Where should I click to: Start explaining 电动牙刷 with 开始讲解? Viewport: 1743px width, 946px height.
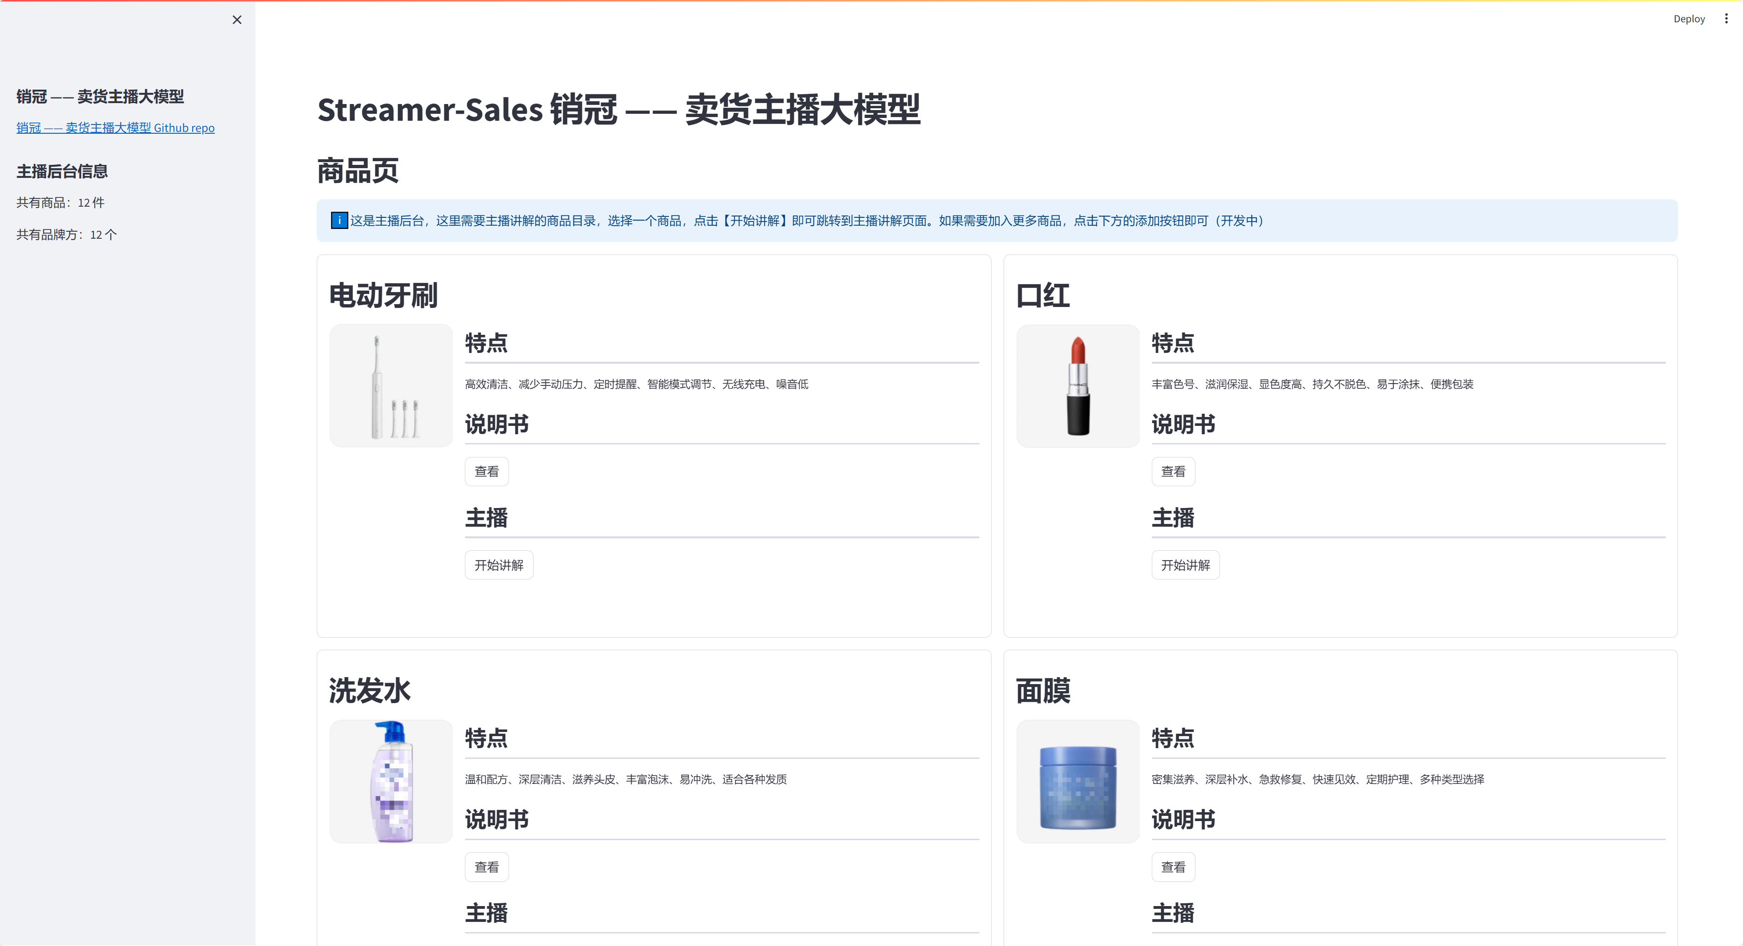click(x=499, y=565)
